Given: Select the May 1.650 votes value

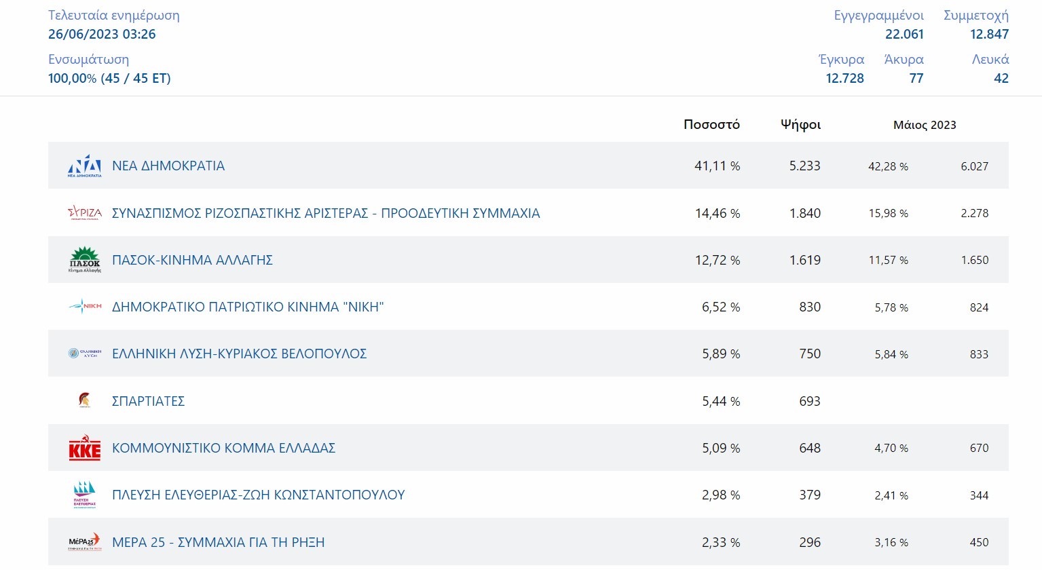Looking at the screenshot, I should point(974,260).
